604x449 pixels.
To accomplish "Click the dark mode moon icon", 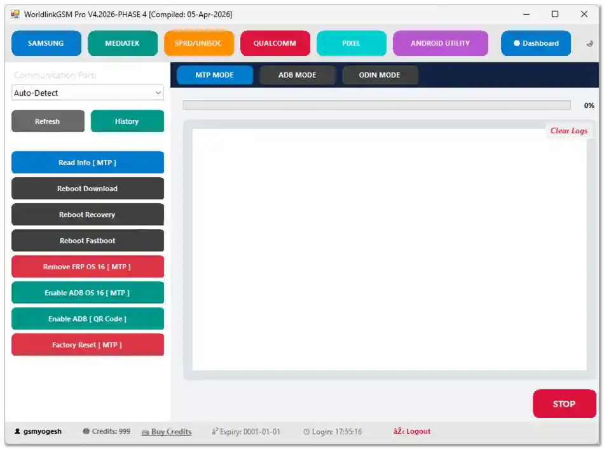I will point(589,43).
